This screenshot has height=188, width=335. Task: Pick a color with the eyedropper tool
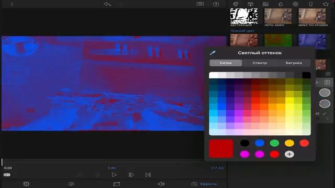coord(213,53)
